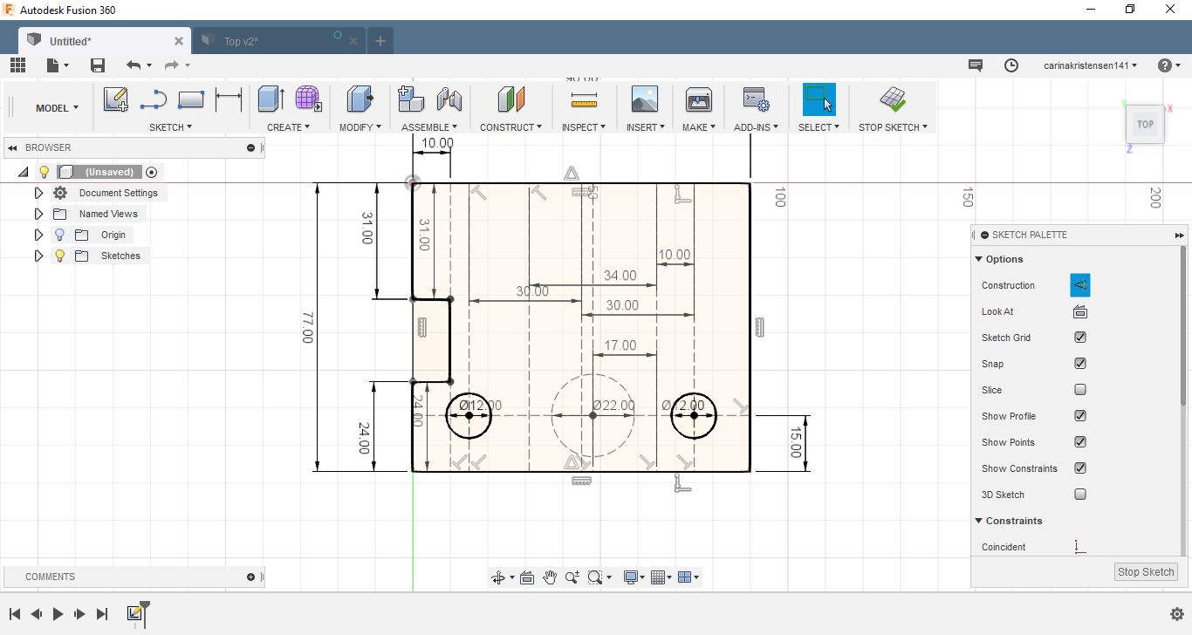Click the Stop Sketch toolbar icon
The height and width of the screenshot is (635, 1192).
892,99
